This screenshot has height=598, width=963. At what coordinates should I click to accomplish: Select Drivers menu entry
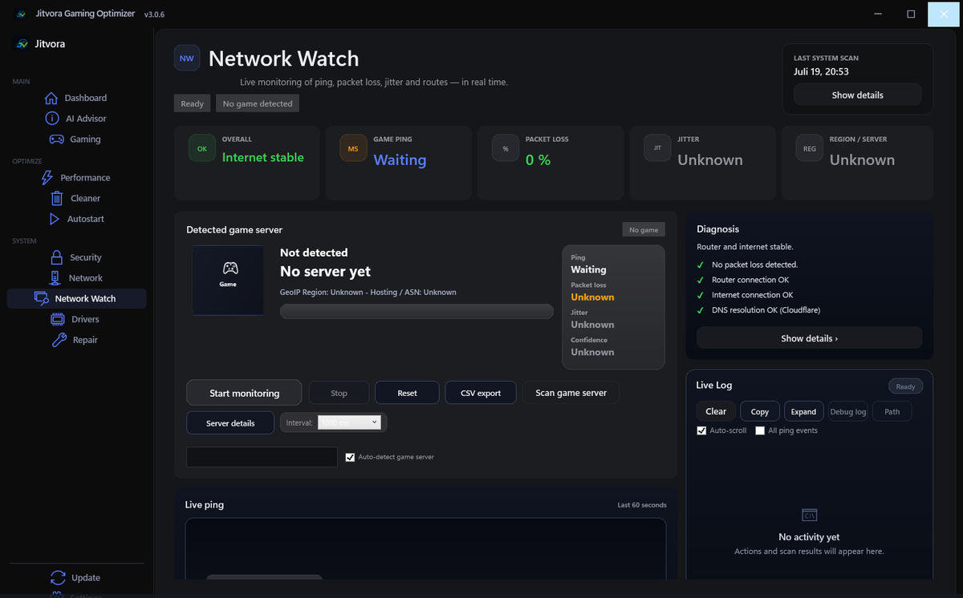click(x=85, y=319)
